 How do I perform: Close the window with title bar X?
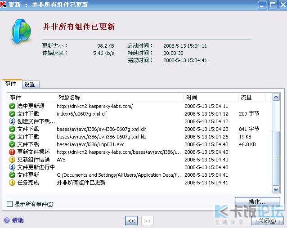click(283, 5)
